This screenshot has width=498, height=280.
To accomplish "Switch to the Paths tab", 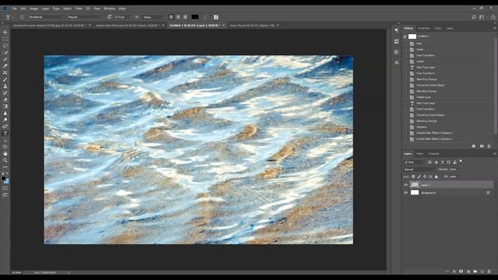I will point(420,154).
